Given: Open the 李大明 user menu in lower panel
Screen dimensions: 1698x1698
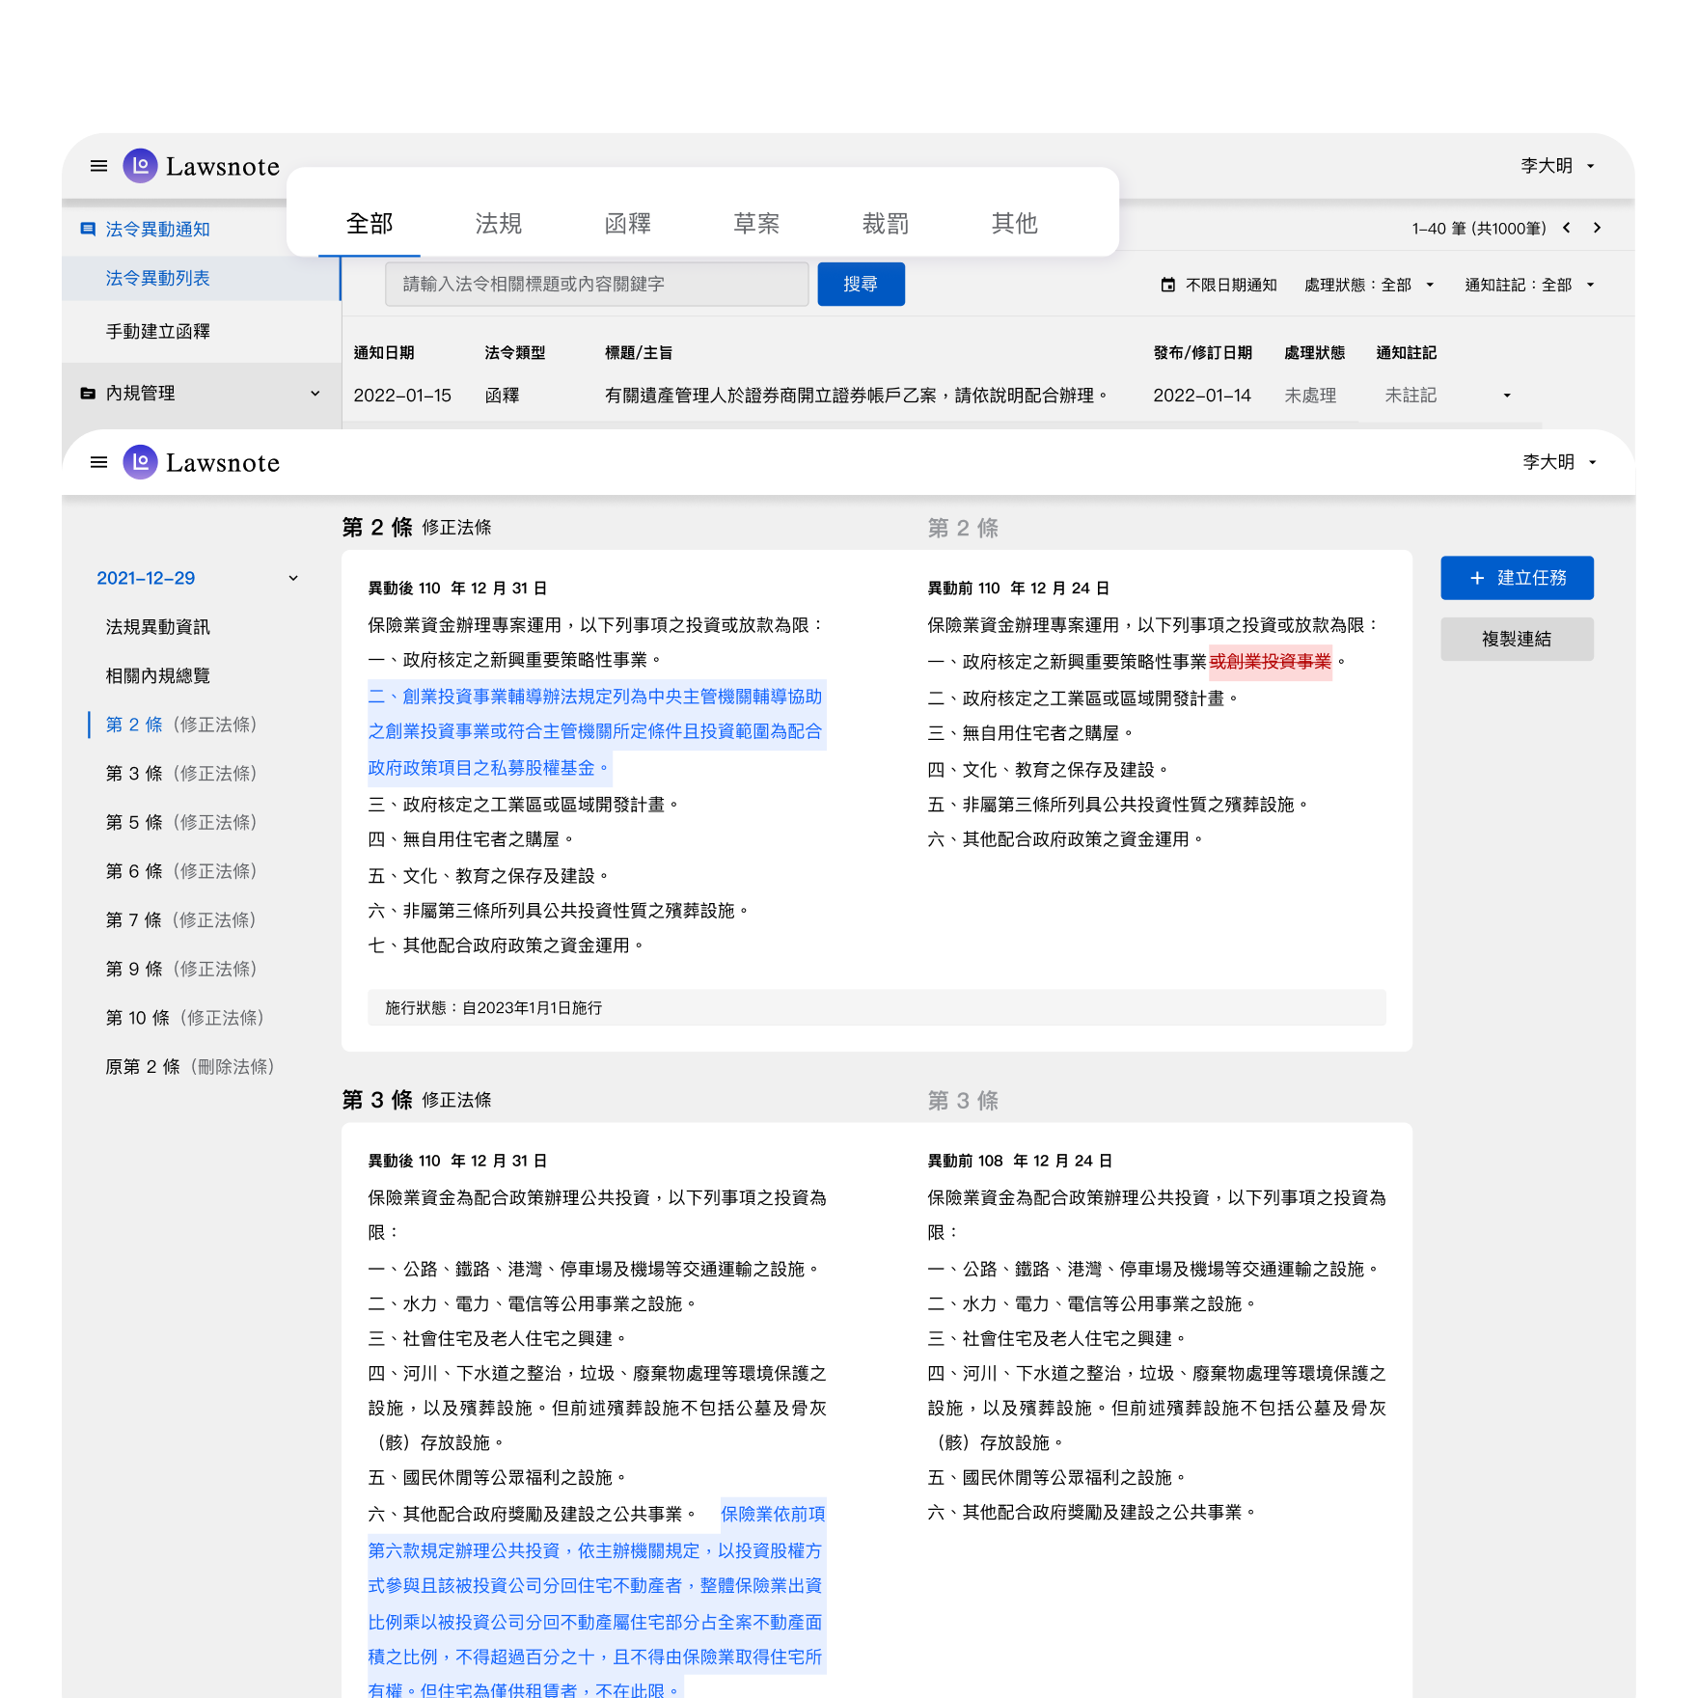Looking at the screenshot, I should [x=1559, y=462].
